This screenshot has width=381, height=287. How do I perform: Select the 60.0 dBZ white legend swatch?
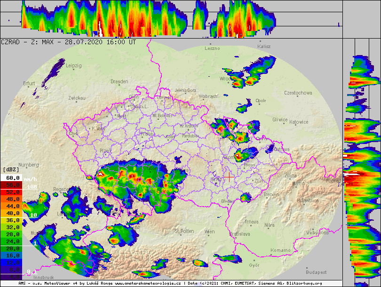pos(11,178)
